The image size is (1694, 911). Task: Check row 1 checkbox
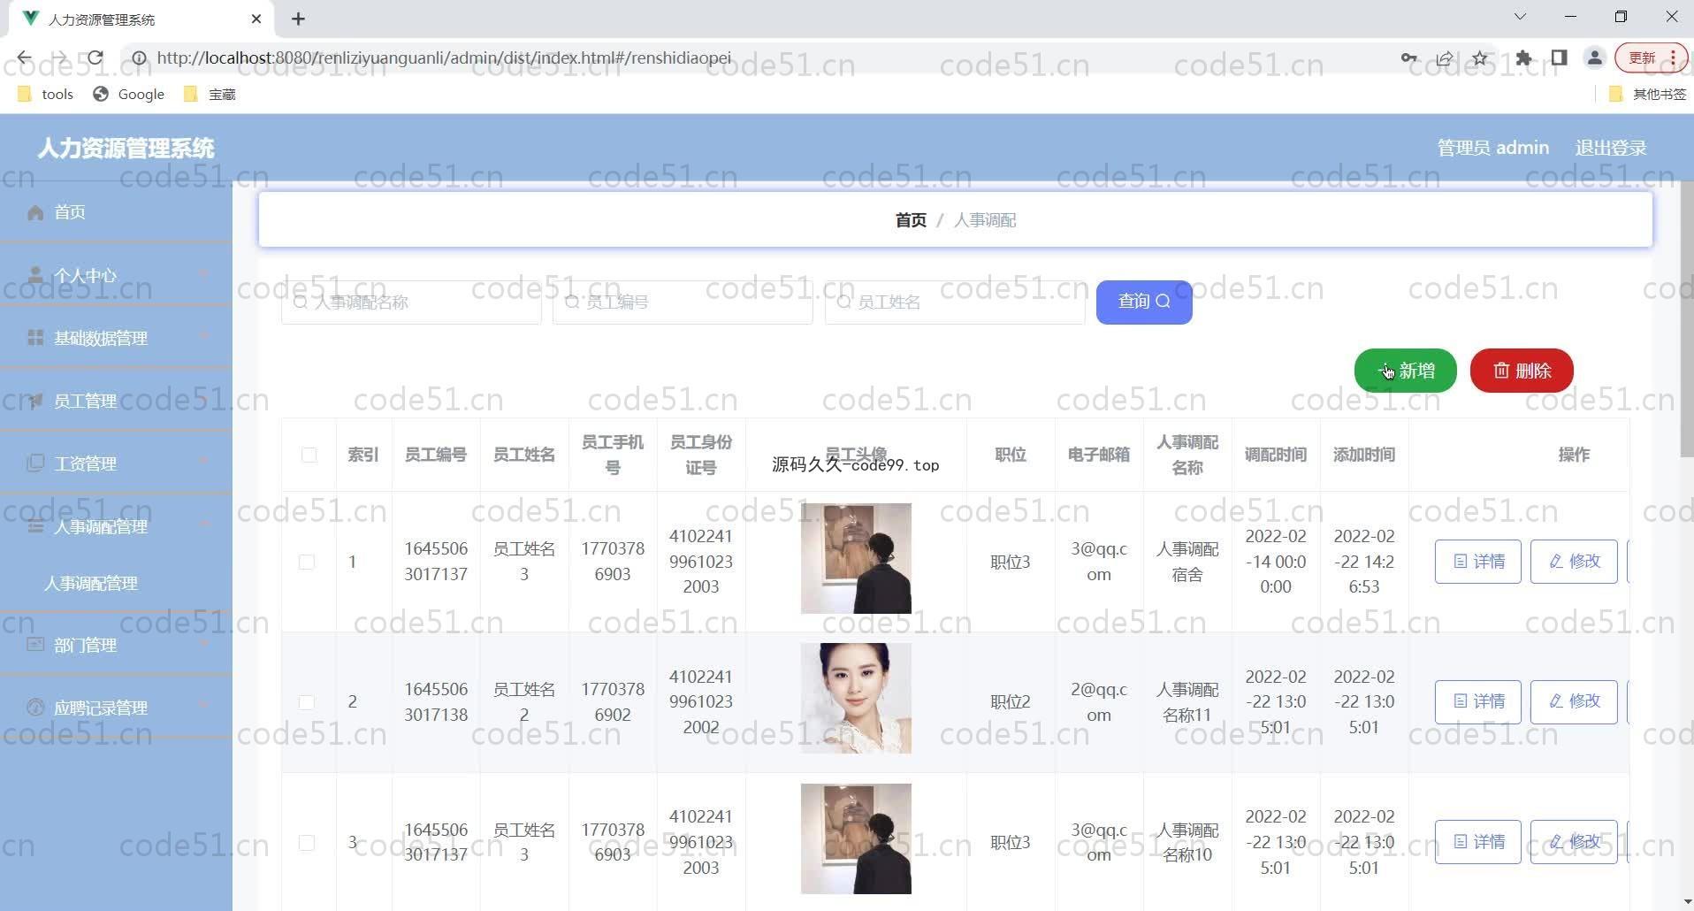pyautogui.click(x=307, y=562)
